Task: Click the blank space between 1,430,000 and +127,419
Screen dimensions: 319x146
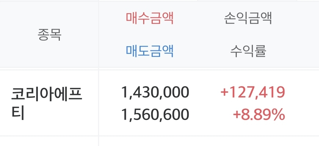Action: pos(205,92)
